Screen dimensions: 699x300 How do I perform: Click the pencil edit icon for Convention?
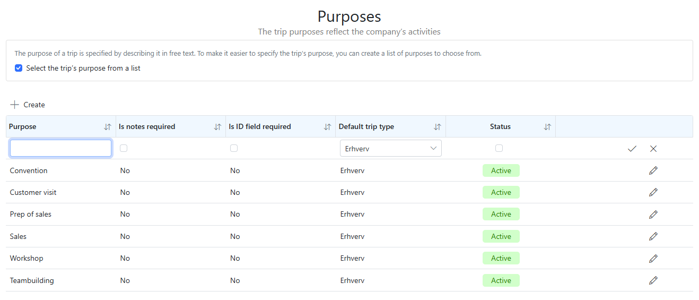point(653,170)
